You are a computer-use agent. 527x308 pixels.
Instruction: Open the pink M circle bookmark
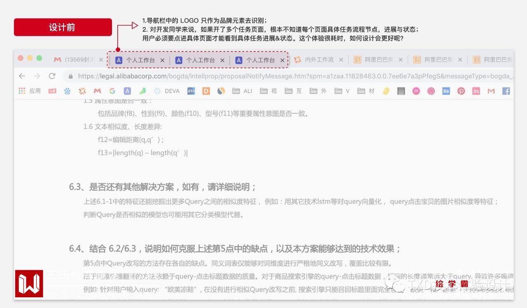[416, 91]
